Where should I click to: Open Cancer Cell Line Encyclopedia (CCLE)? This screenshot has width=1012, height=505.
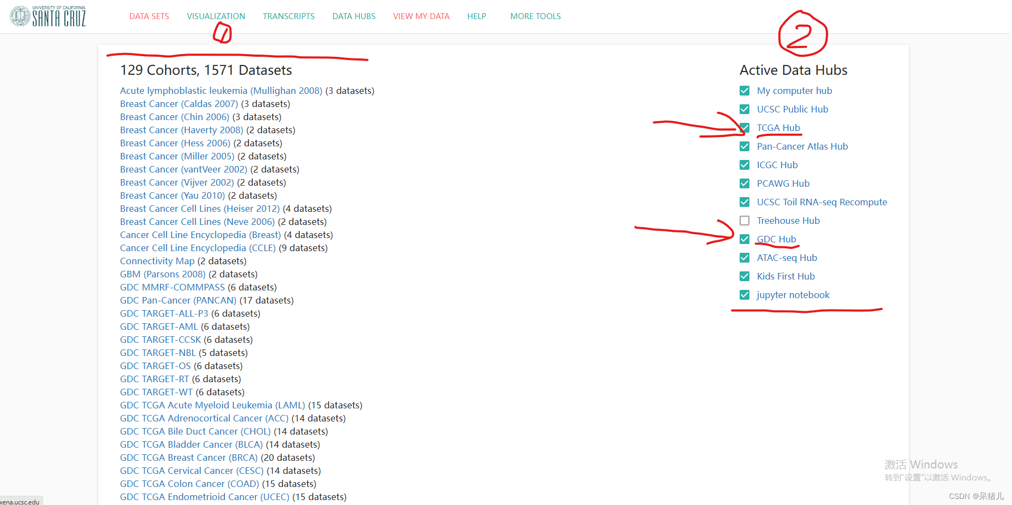coord(198,248)
